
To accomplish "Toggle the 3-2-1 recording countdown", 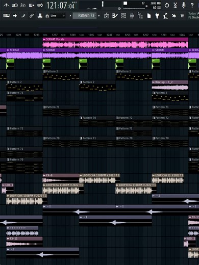I will point(23,5).
